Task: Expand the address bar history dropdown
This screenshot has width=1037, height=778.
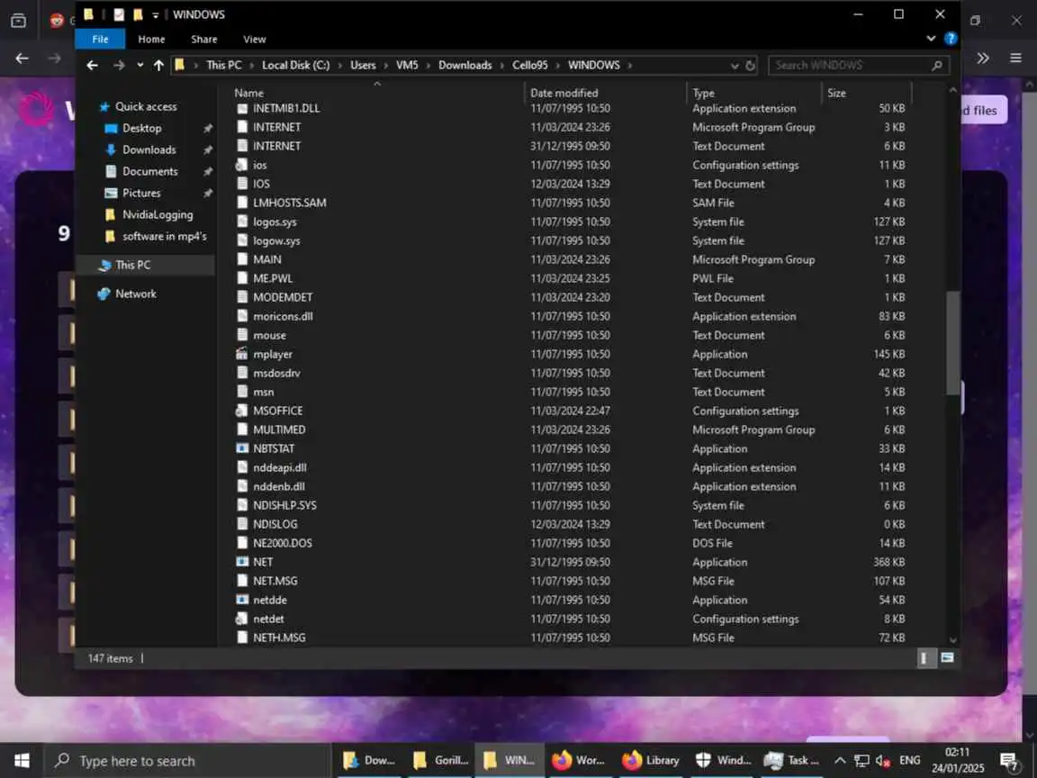Action: click(735, 66)
